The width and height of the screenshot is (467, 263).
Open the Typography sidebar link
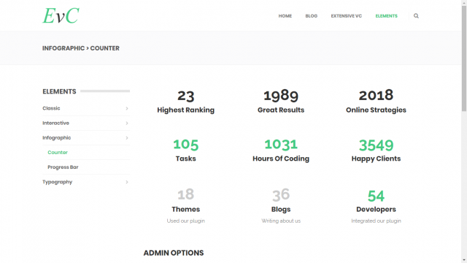point(57,182)
